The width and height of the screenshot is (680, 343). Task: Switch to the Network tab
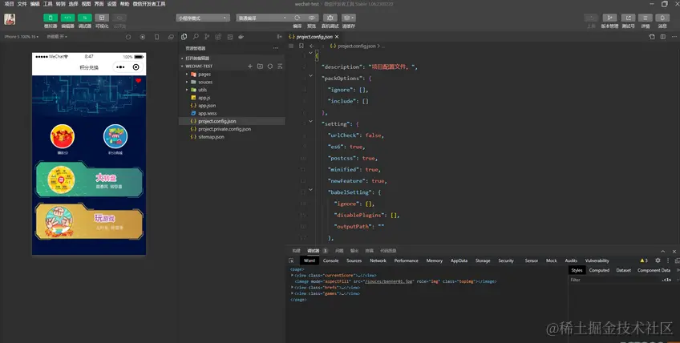pyautogui.click(x=378, y=260)
